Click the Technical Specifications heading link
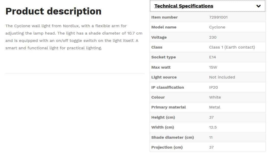Screen dimensions: 269x158 [184, 6]
